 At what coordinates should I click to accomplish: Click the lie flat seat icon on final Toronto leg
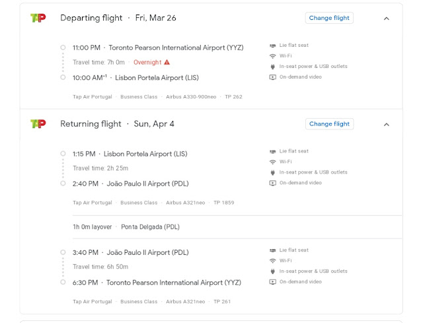(x=272, y=250)
